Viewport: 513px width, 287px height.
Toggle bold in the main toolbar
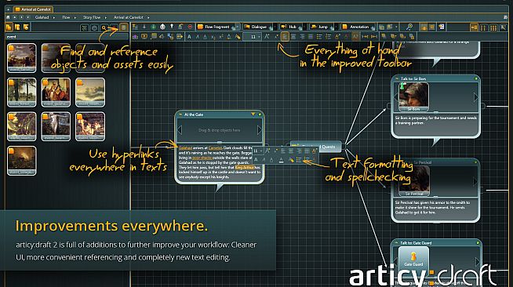(189, 37)
